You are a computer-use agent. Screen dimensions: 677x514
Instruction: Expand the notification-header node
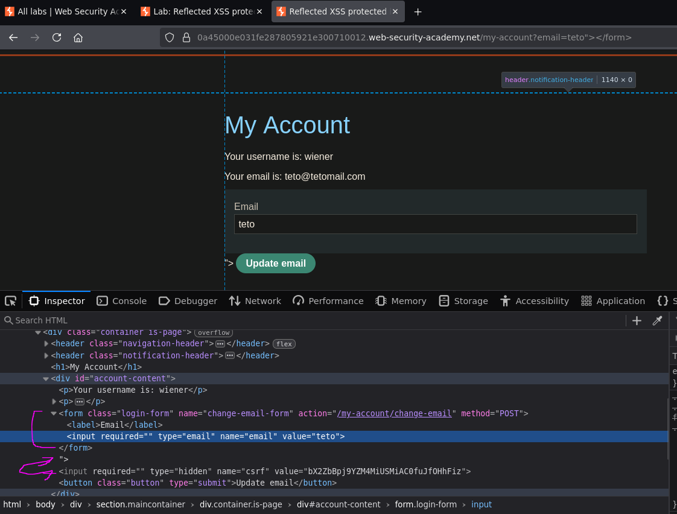pyautogui.click(x=46, y=355)
